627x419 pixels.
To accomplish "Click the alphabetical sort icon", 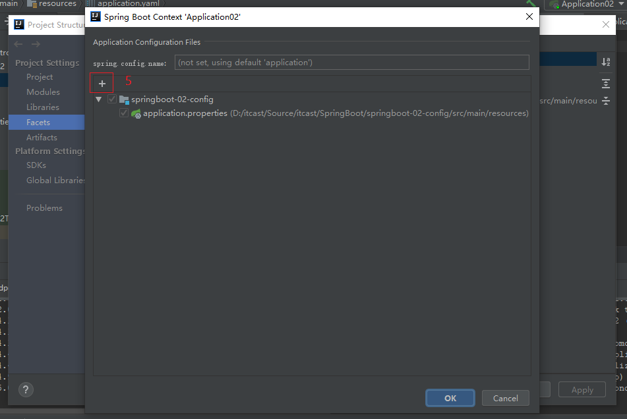I will click(605, 61).
